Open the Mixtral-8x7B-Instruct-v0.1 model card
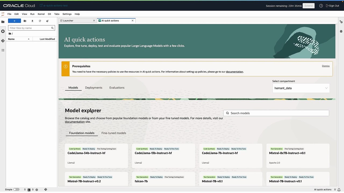Image resolution: width=344 pixels, height=193 pixels. (298, 156)
